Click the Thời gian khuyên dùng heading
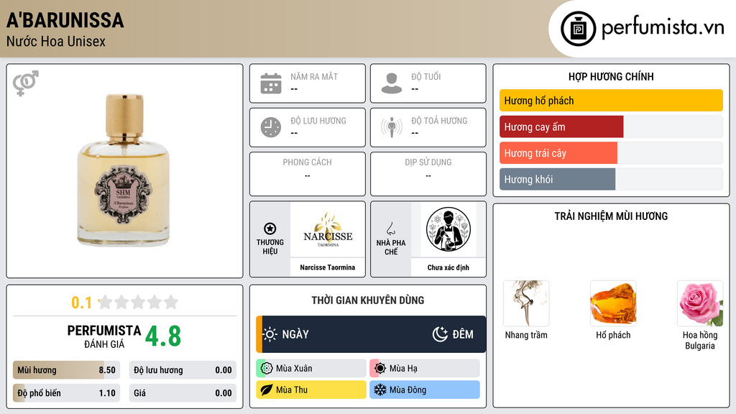 [x=368, y=300]
